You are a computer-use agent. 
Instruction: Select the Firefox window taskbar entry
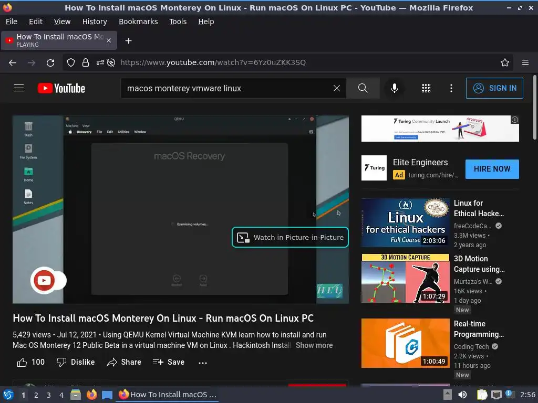(x=168, y=395)
